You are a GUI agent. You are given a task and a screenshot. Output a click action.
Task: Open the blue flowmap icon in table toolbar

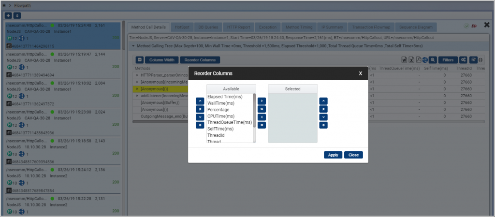coord(425,60)
